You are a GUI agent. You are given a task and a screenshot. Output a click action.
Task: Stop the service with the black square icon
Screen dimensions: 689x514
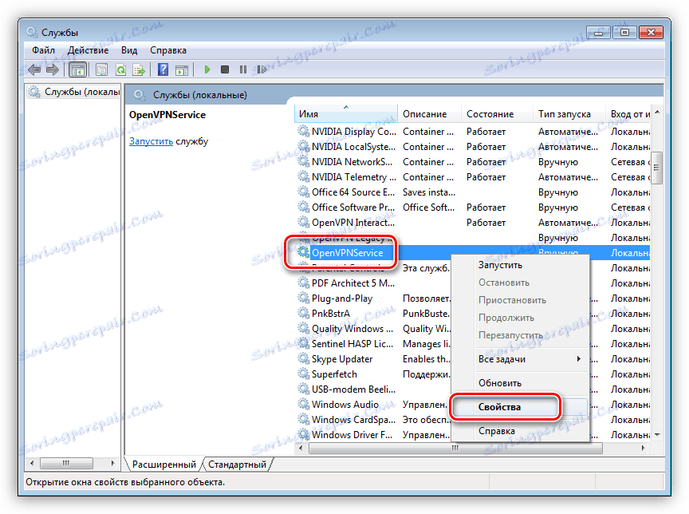tap(226, 69)
